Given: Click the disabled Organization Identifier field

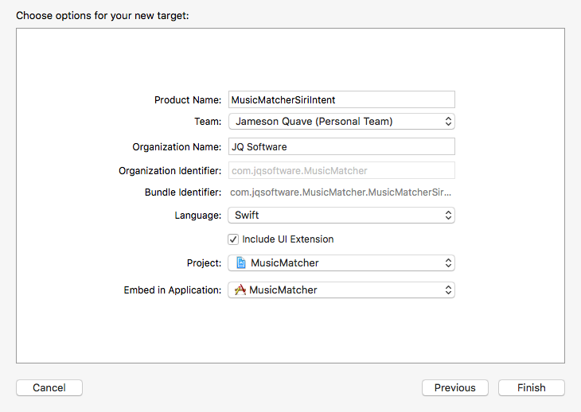Looking at the screenshot, I should click(x=341, y=170).
